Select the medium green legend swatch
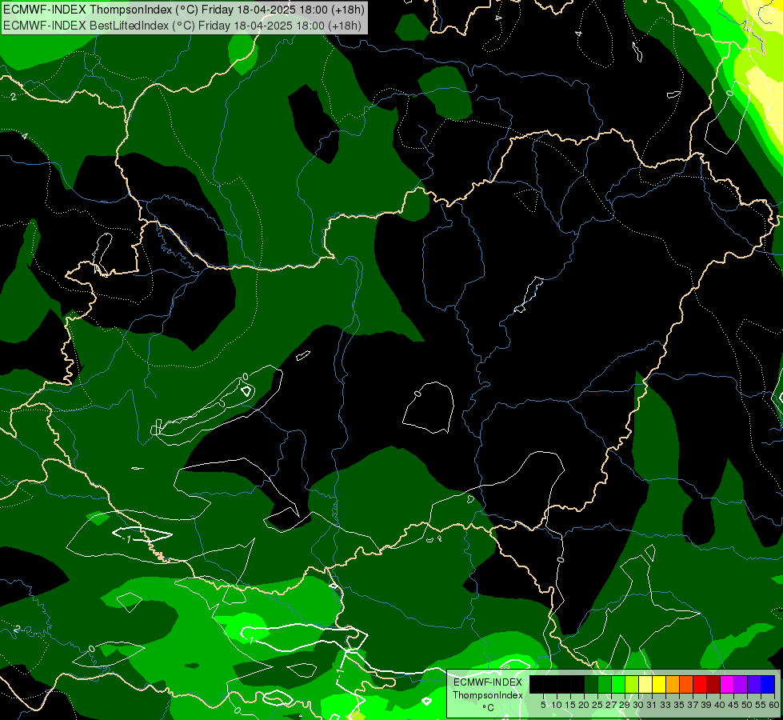Screen dimensions: 783x720 605,685
